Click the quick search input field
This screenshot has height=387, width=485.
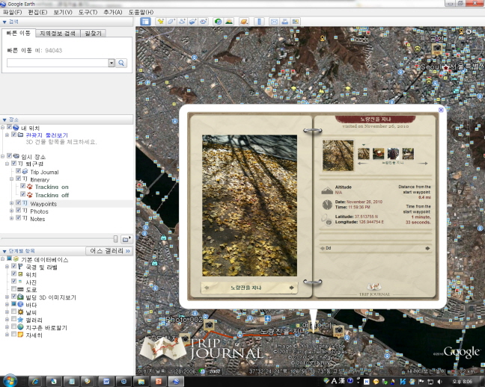click(58, 63)
